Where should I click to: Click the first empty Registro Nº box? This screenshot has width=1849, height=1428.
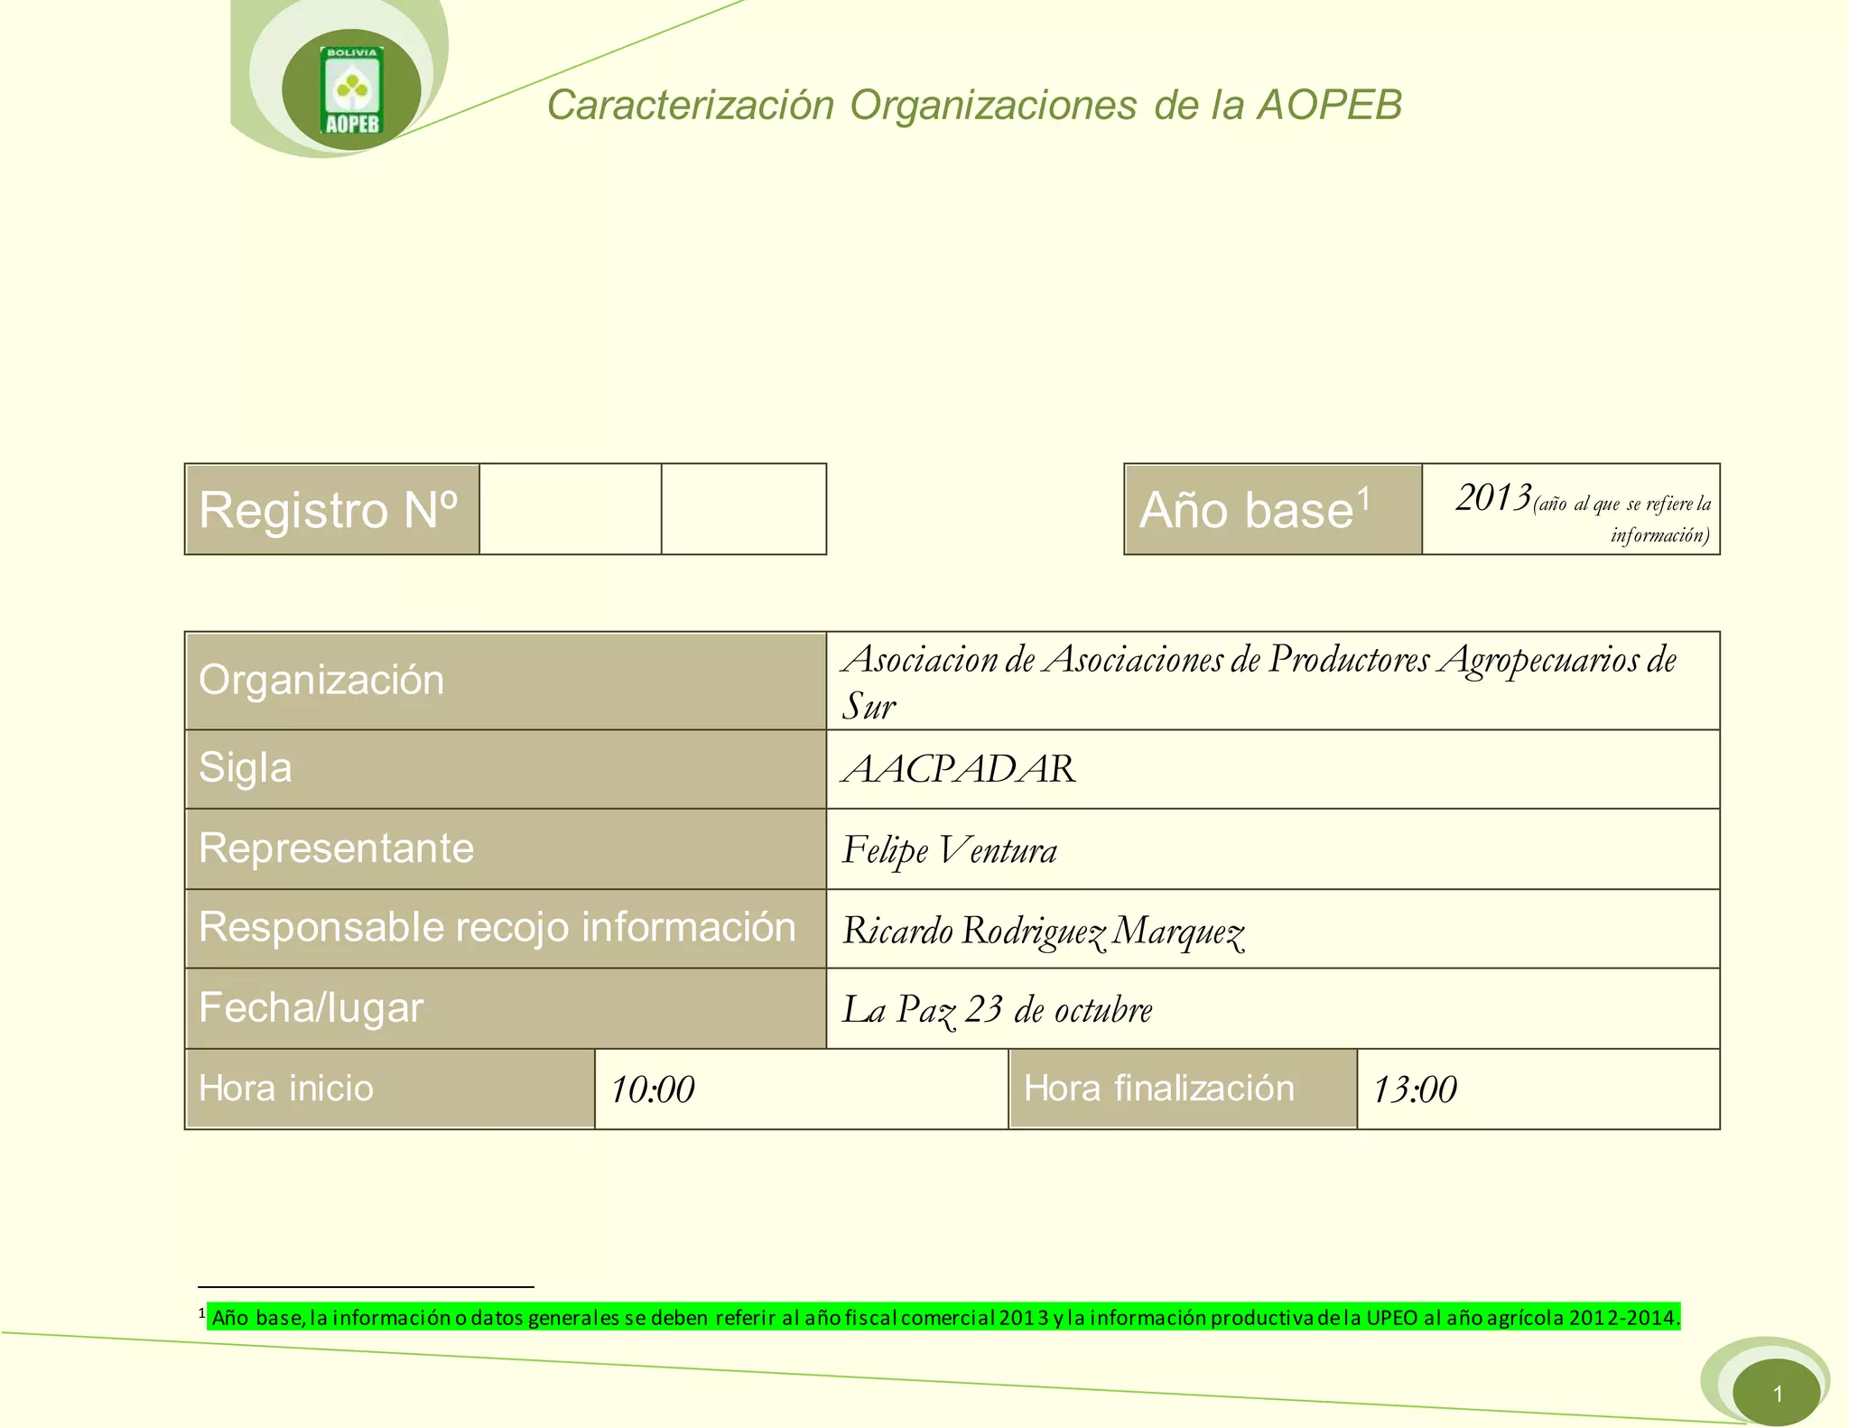570,509
